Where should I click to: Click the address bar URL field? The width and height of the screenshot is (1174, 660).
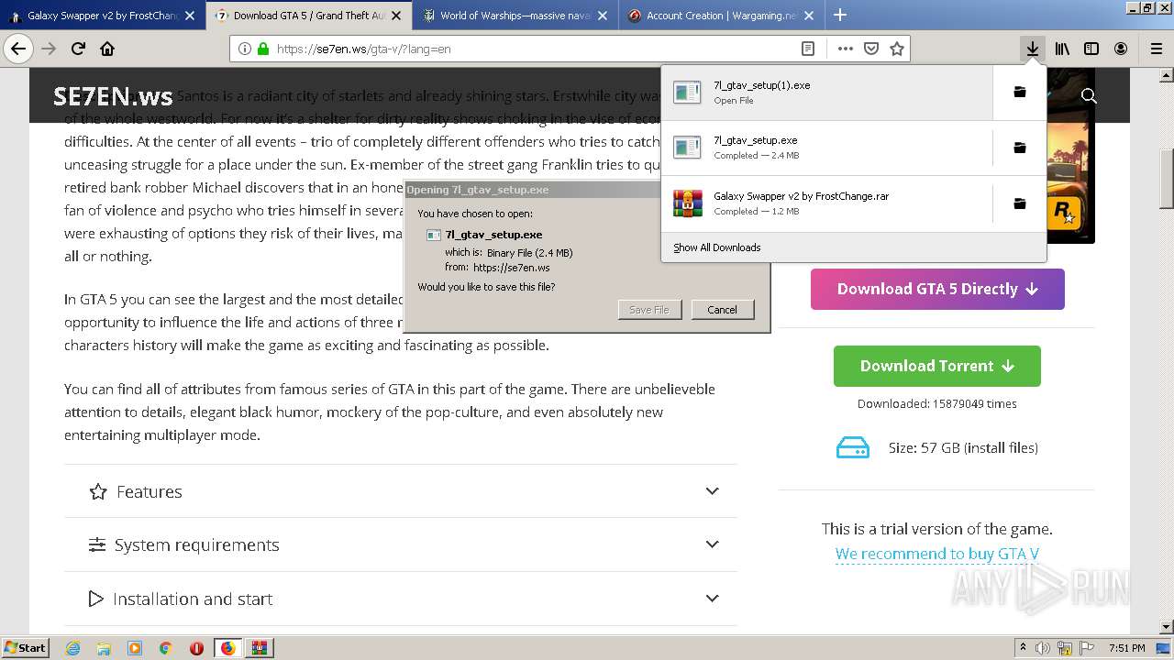click(532, 49)
